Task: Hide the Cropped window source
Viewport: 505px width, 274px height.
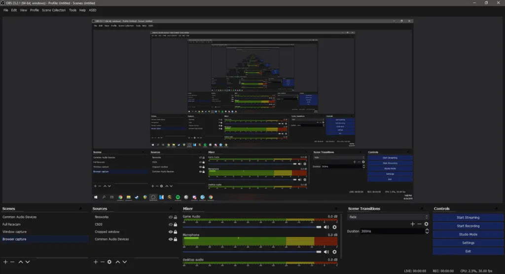Action: click(170, 232)
